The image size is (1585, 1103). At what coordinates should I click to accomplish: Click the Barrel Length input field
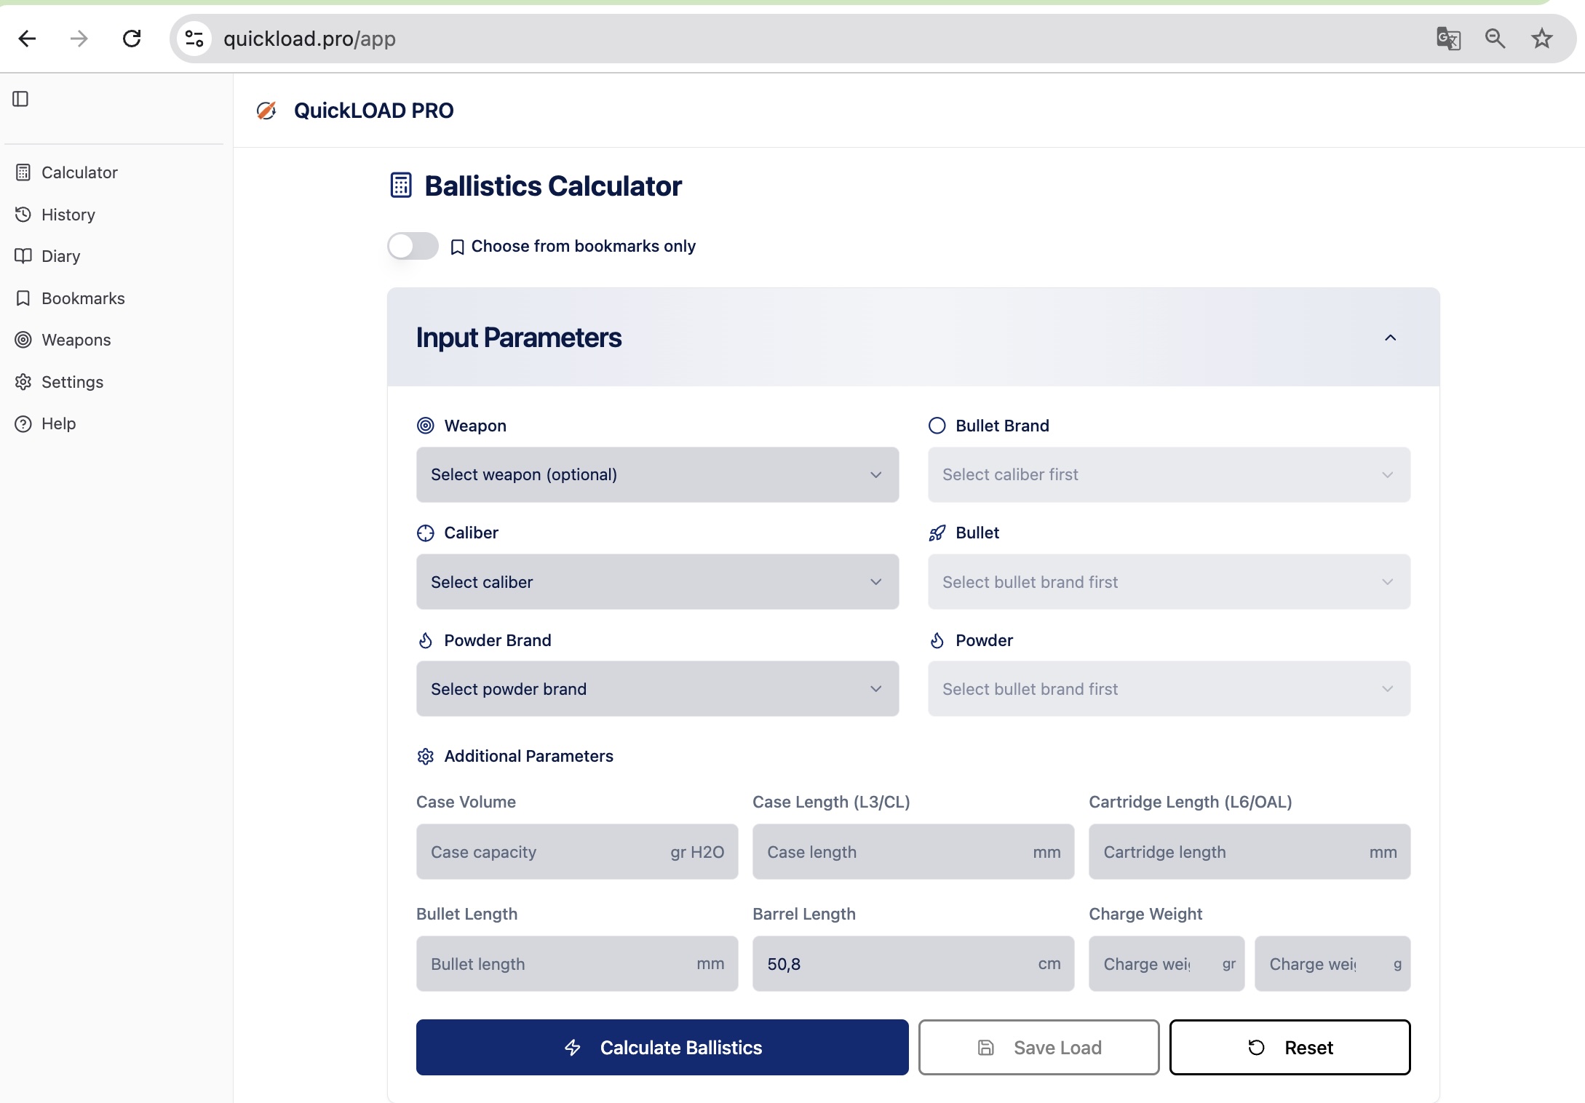pyautogui.click(x=895, y=964)
